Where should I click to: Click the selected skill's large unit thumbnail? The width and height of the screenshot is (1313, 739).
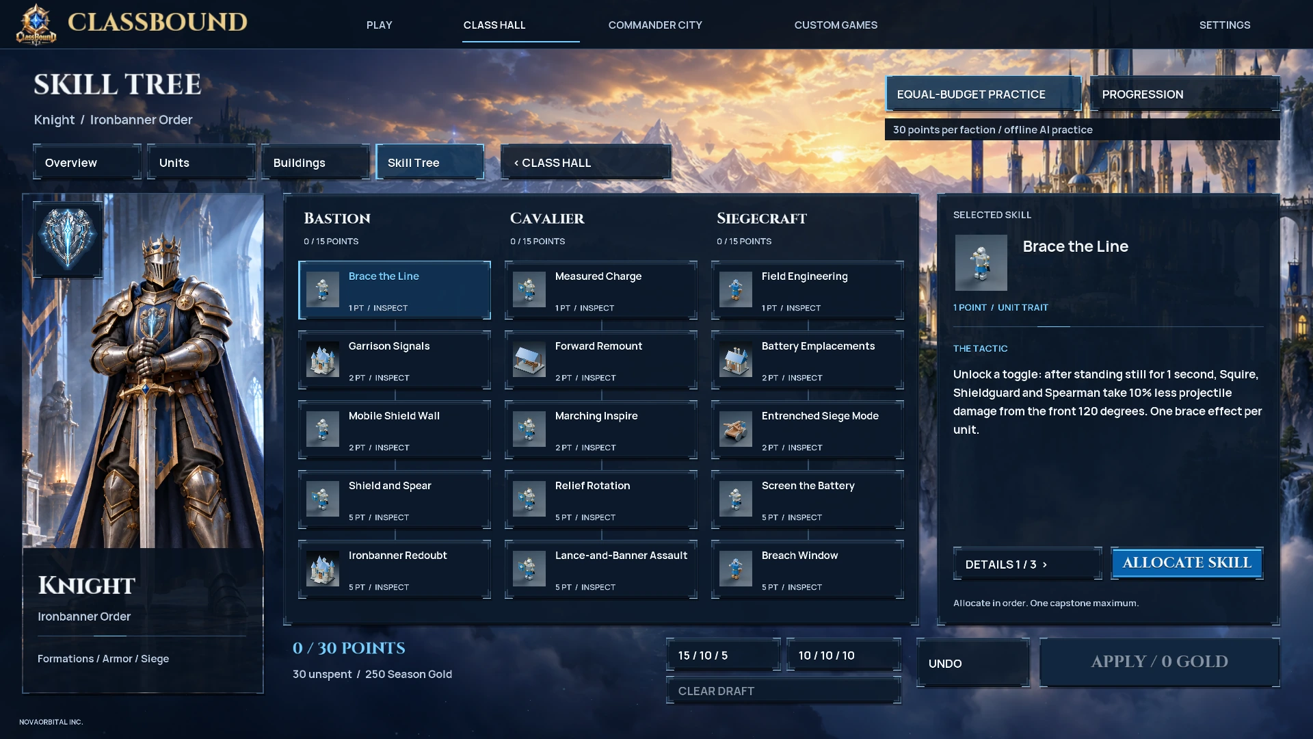tap(981, 263)
